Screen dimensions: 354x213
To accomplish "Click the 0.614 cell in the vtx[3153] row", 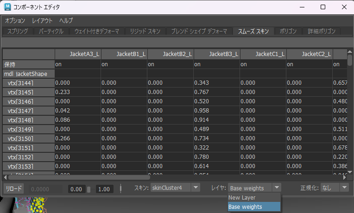I will pos(216,166).
